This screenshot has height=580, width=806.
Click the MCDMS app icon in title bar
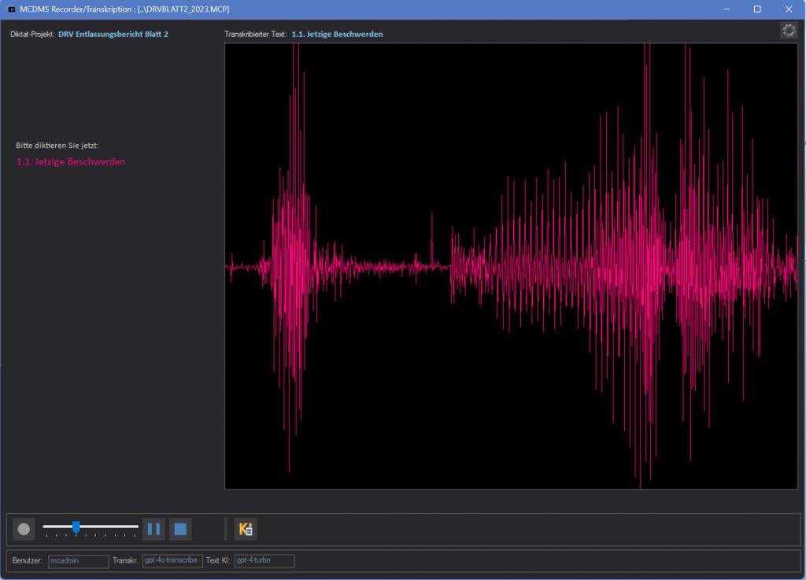click(11, 9)
